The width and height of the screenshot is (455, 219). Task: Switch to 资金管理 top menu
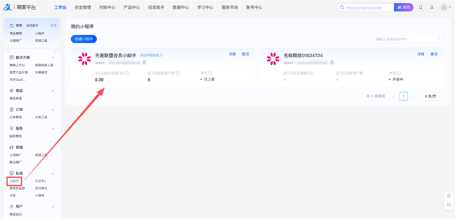[83, 7]
